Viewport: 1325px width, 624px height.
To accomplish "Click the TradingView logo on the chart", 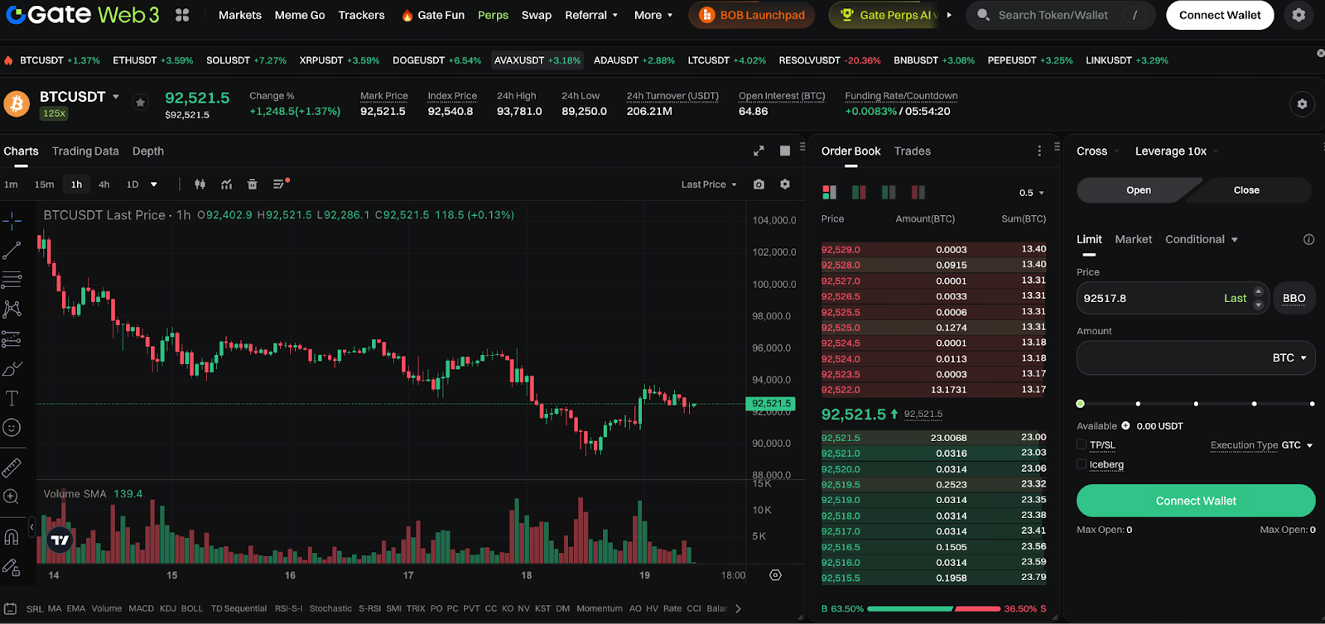I will (60, 540).
